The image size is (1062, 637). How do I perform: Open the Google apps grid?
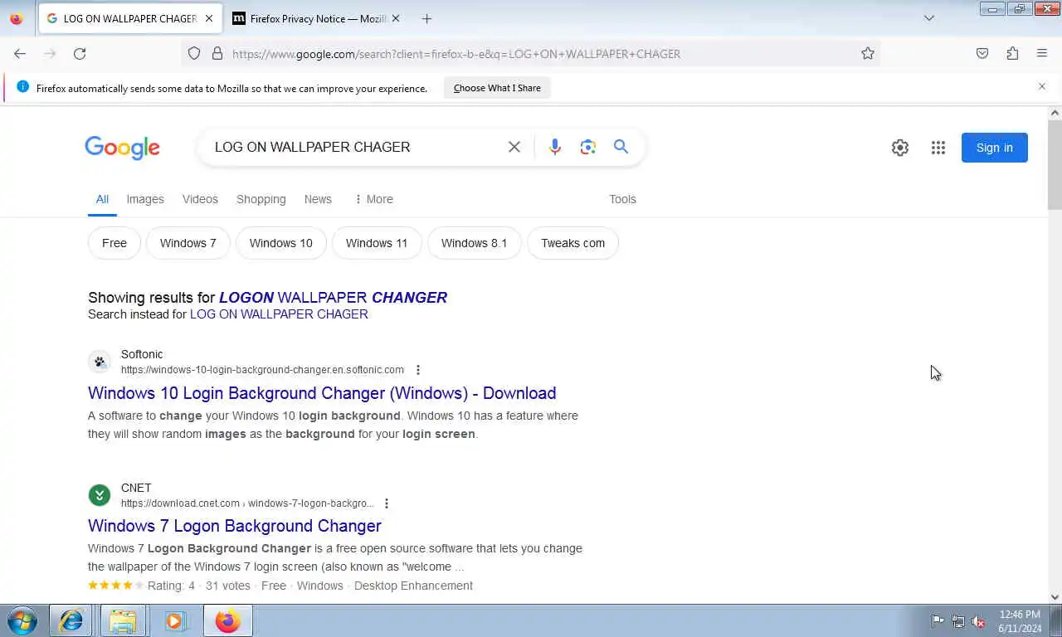[x=938, y=148]
